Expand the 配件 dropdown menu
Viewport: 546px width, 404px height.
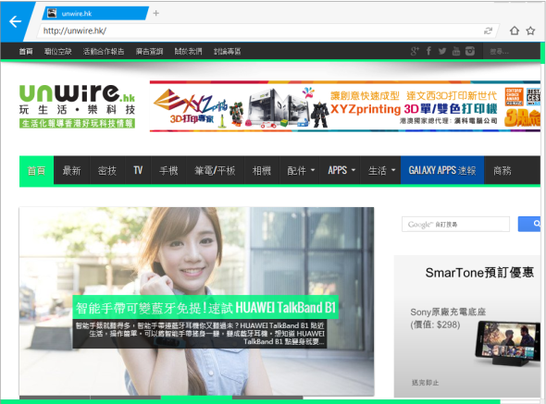[x=300, y=170]
